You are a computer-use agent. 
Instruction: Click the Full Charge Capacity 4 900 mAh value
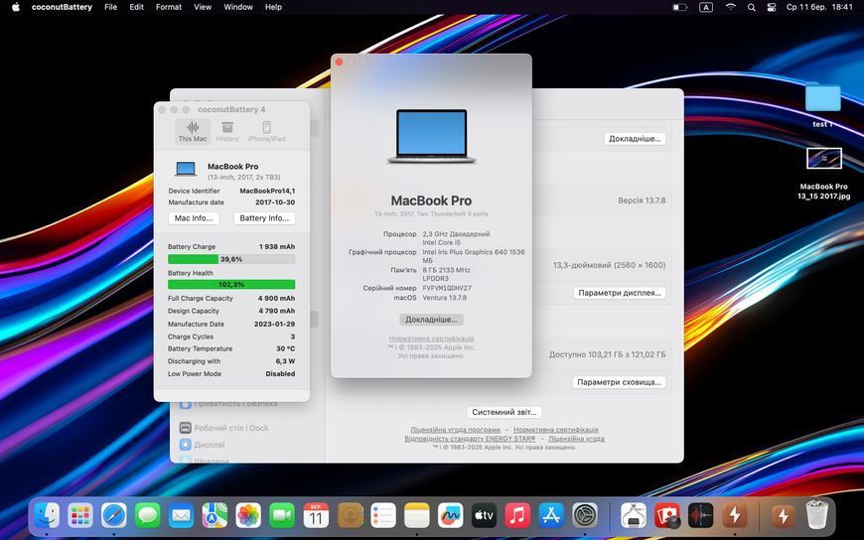click(x=276, y=298)
